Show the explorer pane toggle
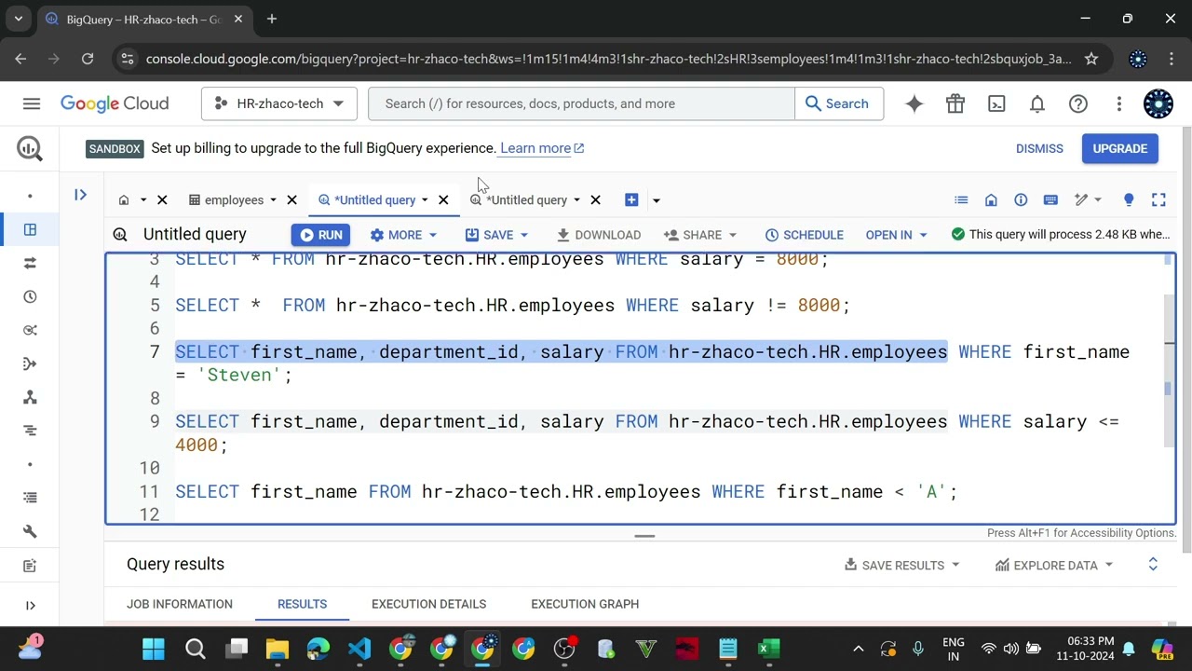Image resolution: width=1192 pixels, height=671 pixels. [81, 195]
